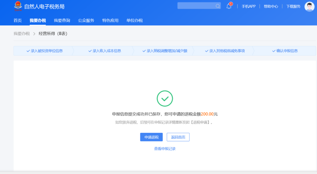The image size is (317, 174).
Task: Open notifications via the bell icon
Action: tap(229, 6)
